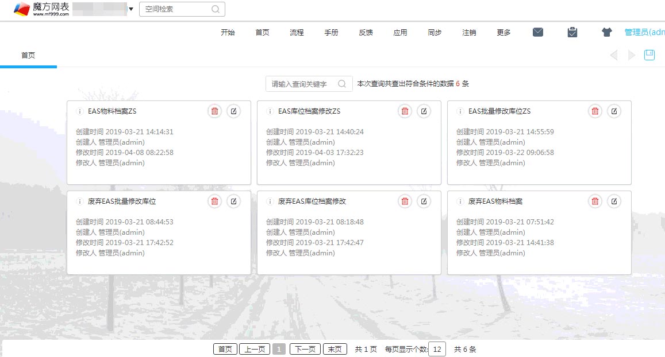Image resolution: width=665 pixels, height=357 pixels.
Task: Click the save layout icon
Action: tap(649, 55)
